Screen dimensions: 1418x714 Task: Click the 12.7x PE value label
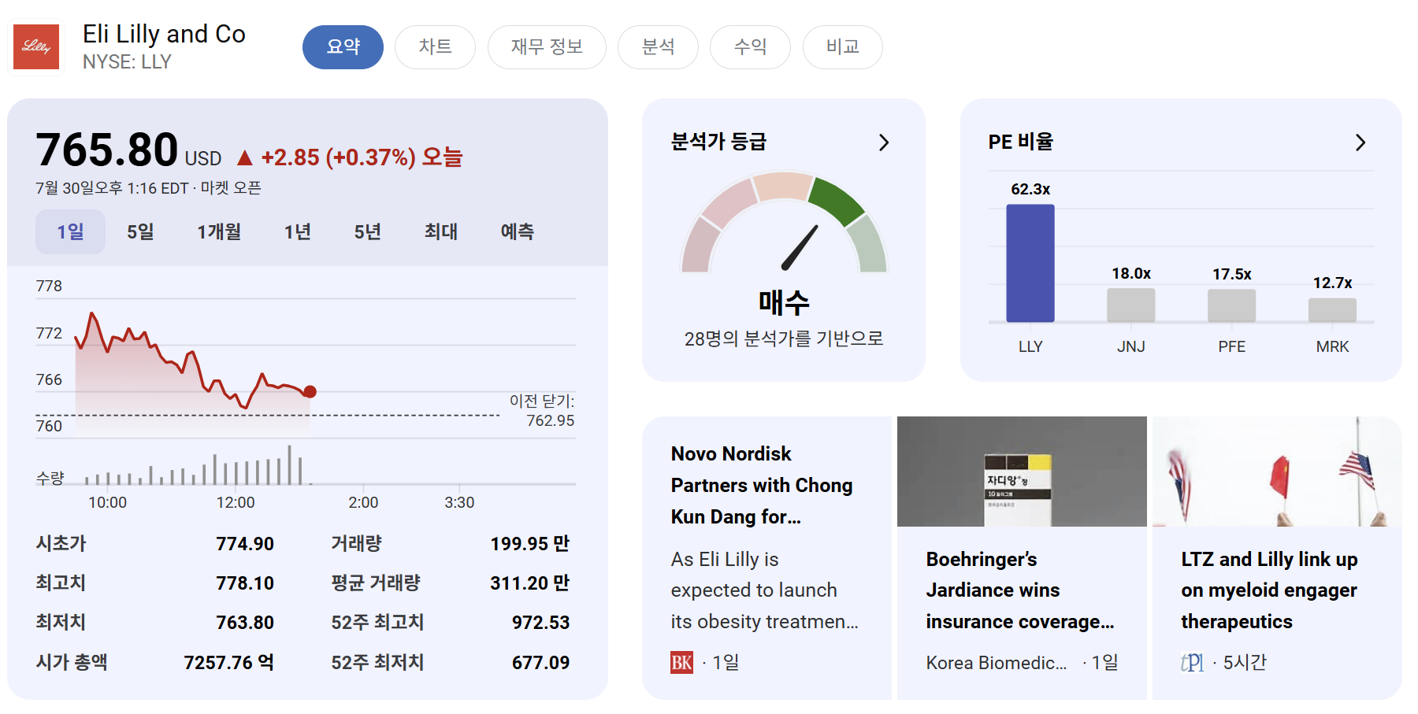pyautogui.click(x=1333, y=283)
